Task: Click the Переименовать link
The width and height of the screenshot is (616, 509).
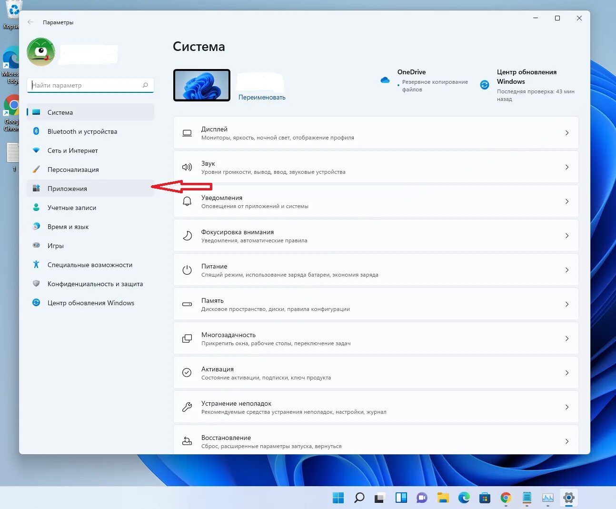Action: click(262, 97)
